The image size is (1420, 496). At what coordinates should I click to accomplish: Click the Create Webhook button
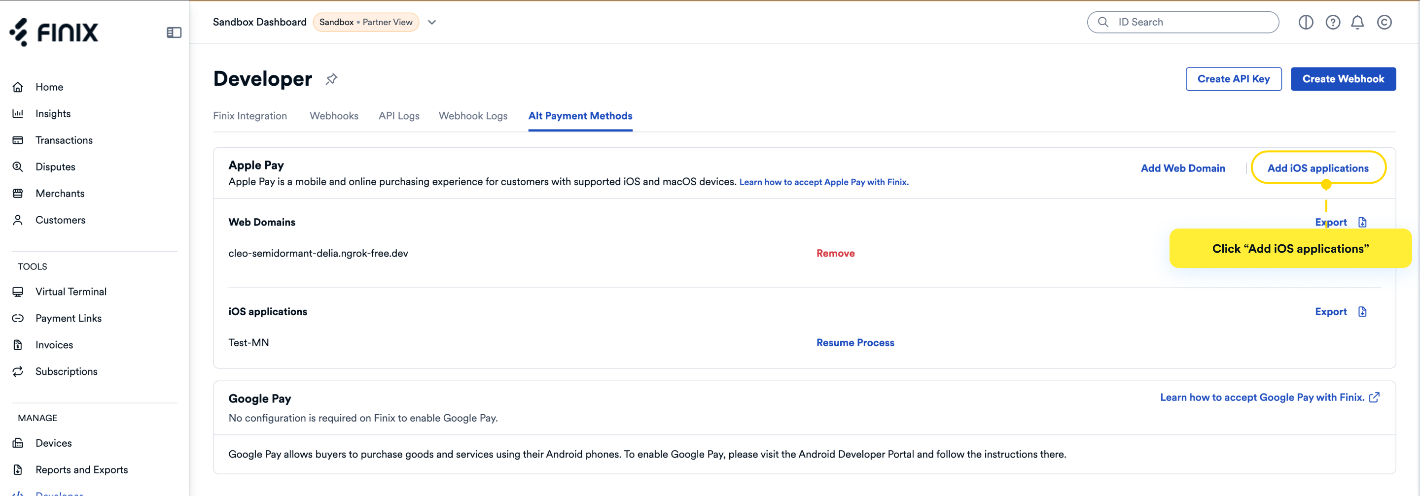click(x=1343, y=79)
